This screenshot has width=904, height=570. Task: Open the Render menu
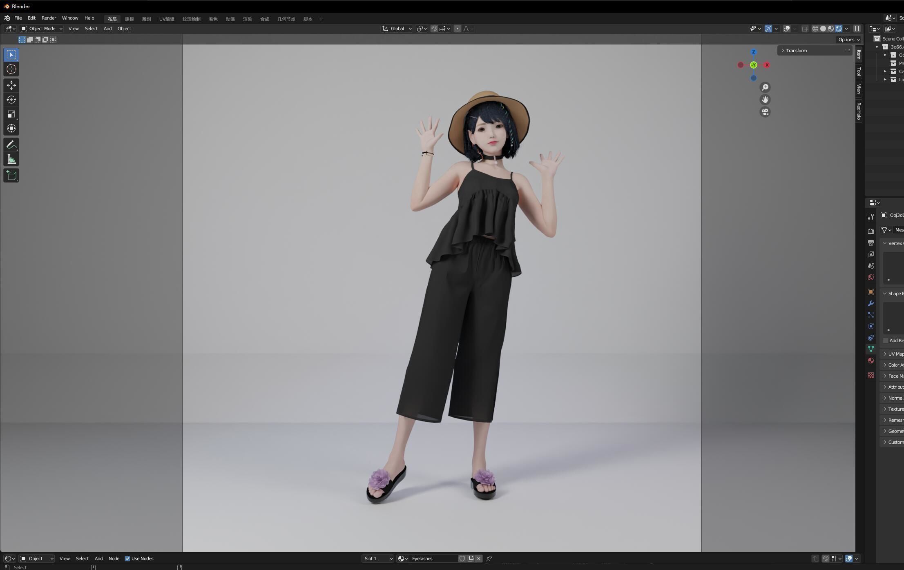pos(49,18)
